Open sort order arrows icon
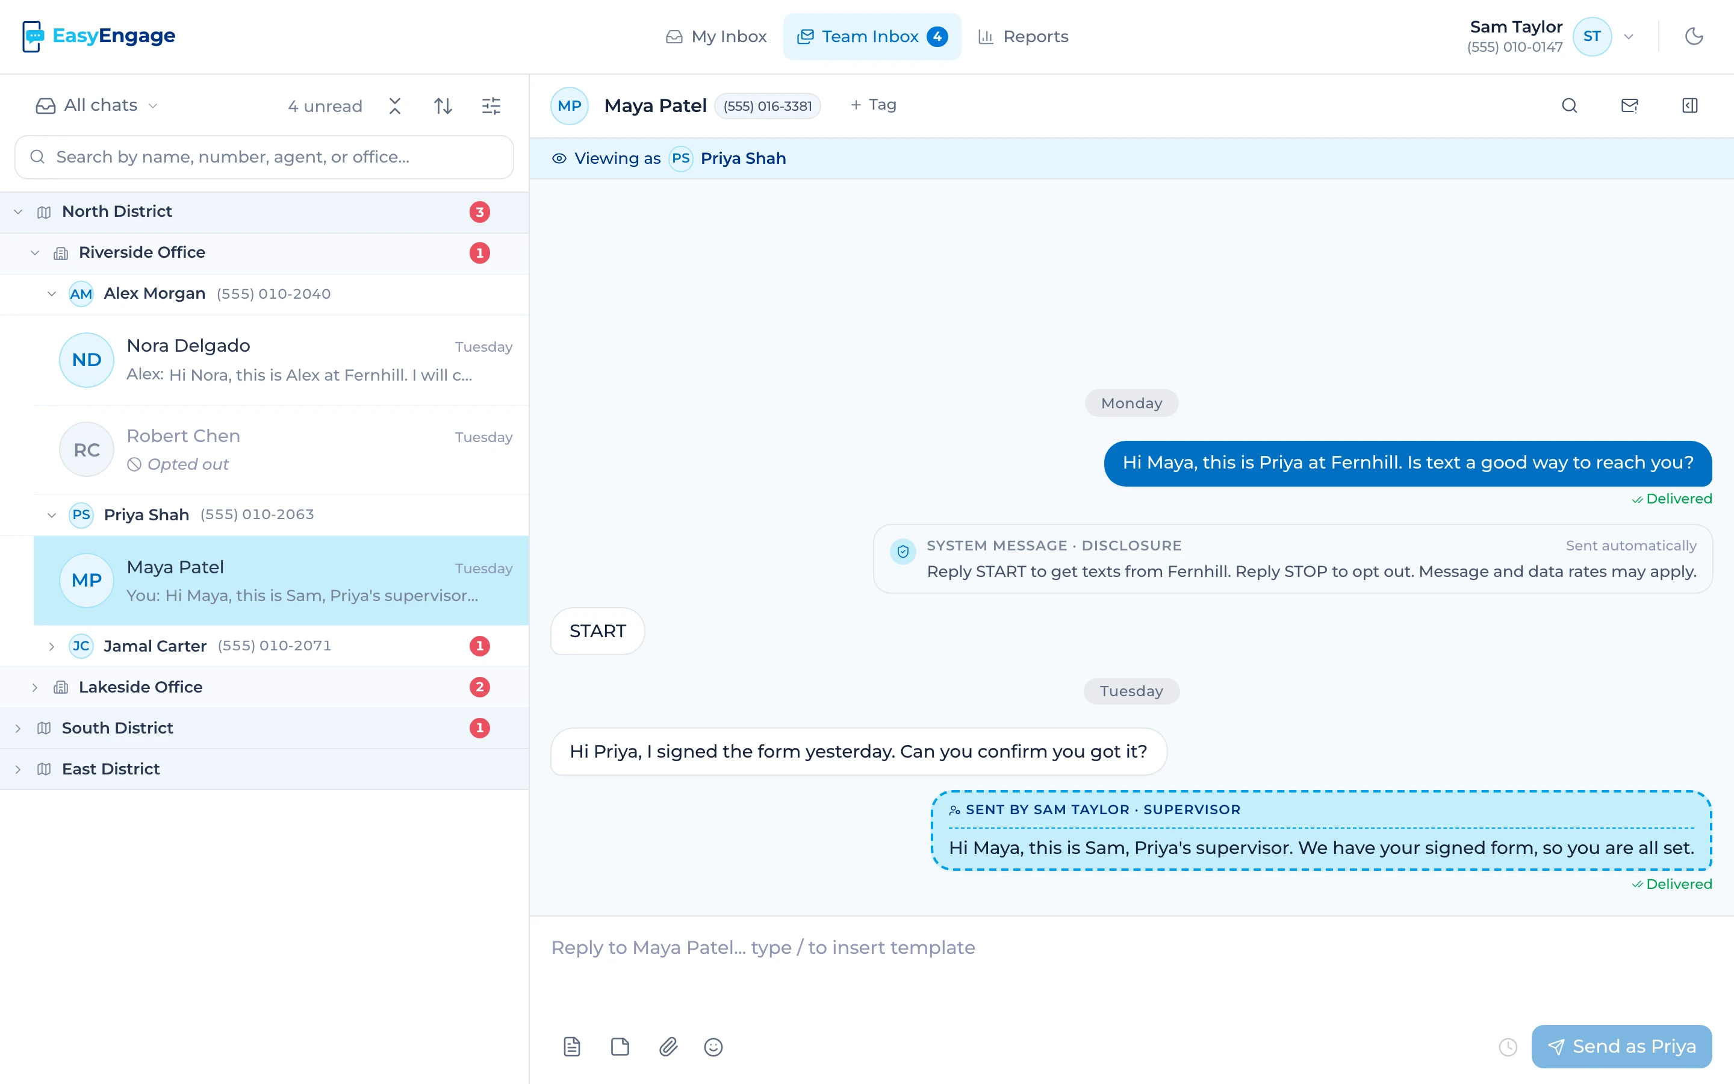Image resolution: width=1734 pixels, height=1084 pixels. point(443,106)
